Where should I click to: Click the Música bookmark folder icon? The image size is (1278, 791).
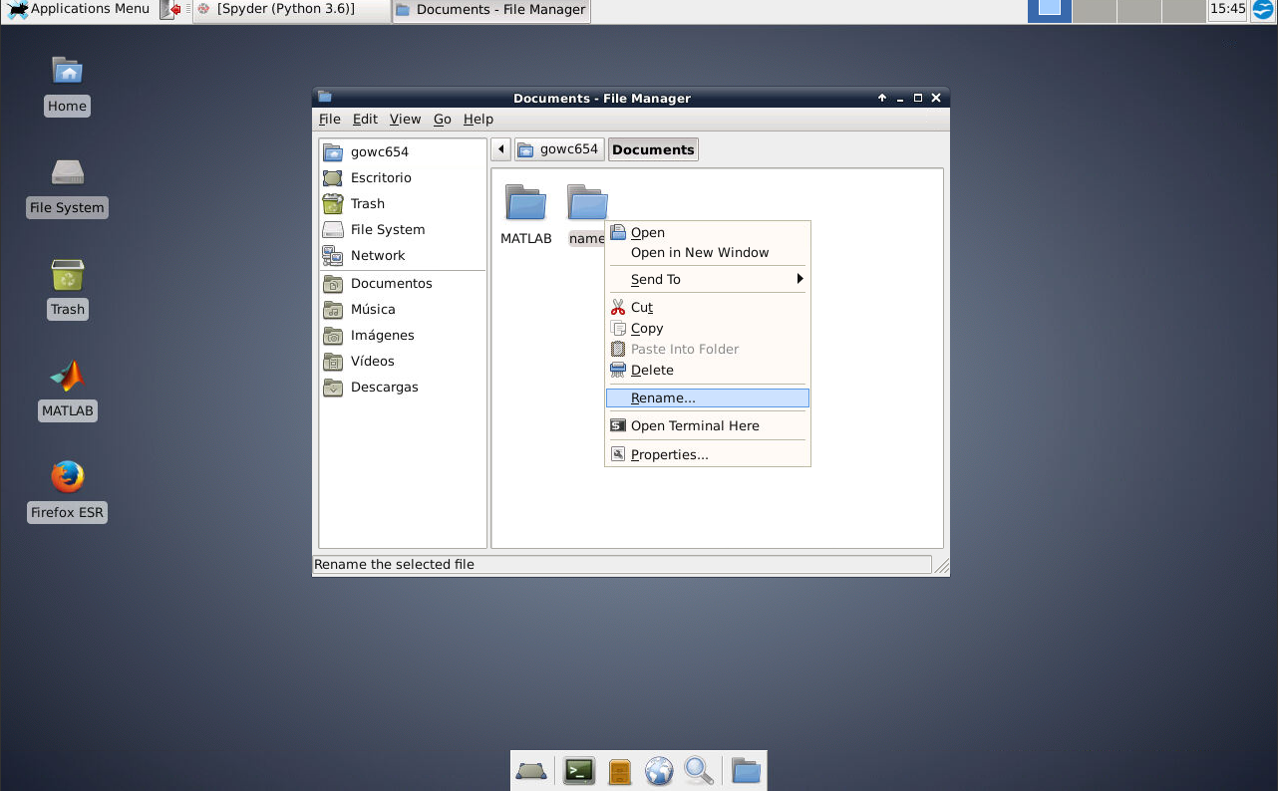pos(333,309)
